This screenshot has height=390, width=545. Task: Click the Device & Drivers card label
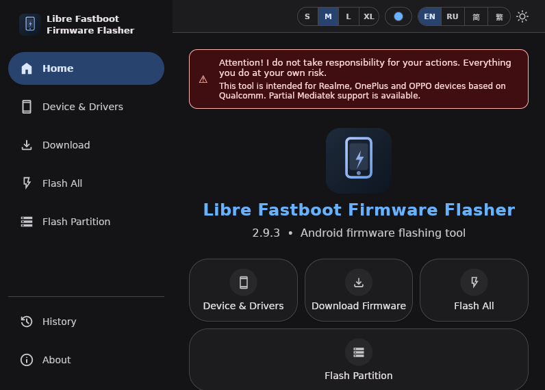[x=243, y=306]
